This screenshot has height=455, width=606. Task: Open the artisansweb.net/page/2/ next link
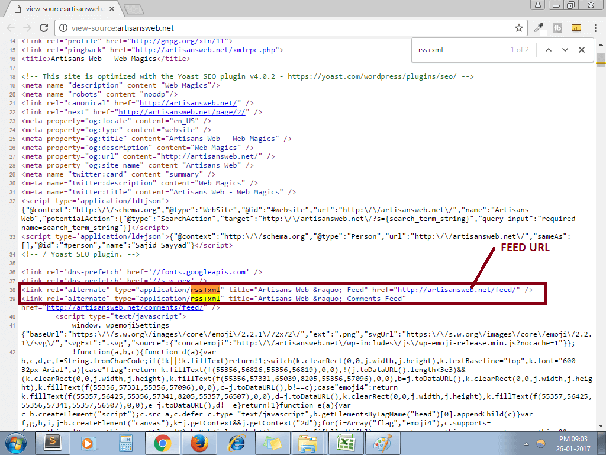click(182, 112)
